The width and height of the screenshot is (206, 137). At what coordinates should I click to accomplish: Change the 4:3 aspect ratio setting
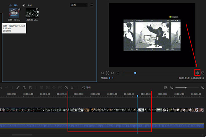(x=111, y=78)
